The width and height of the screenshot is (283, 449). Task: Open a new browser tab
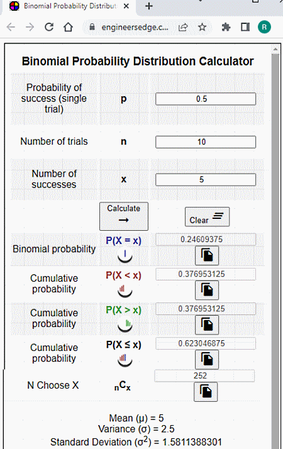click(x=149, y=6)
